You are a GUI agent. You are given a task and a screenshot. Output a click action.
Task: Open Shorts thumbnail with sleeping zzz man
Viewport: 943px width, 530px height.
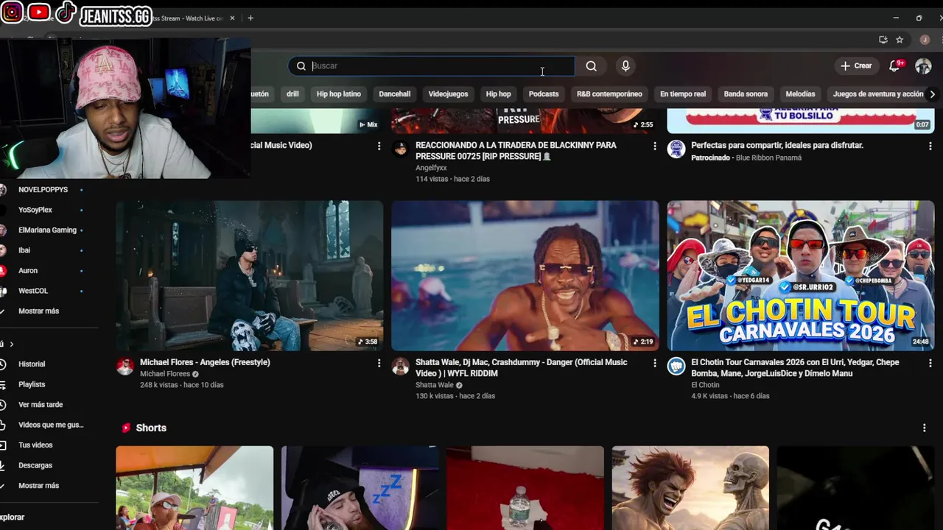point(360,488)
